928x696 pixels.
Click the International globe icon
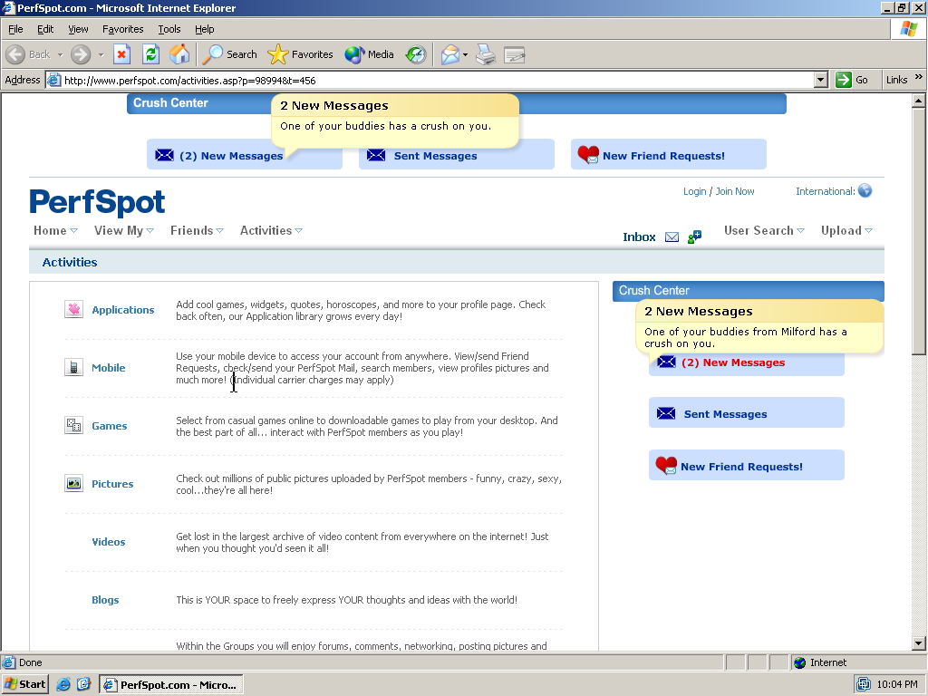click(865, 190)
